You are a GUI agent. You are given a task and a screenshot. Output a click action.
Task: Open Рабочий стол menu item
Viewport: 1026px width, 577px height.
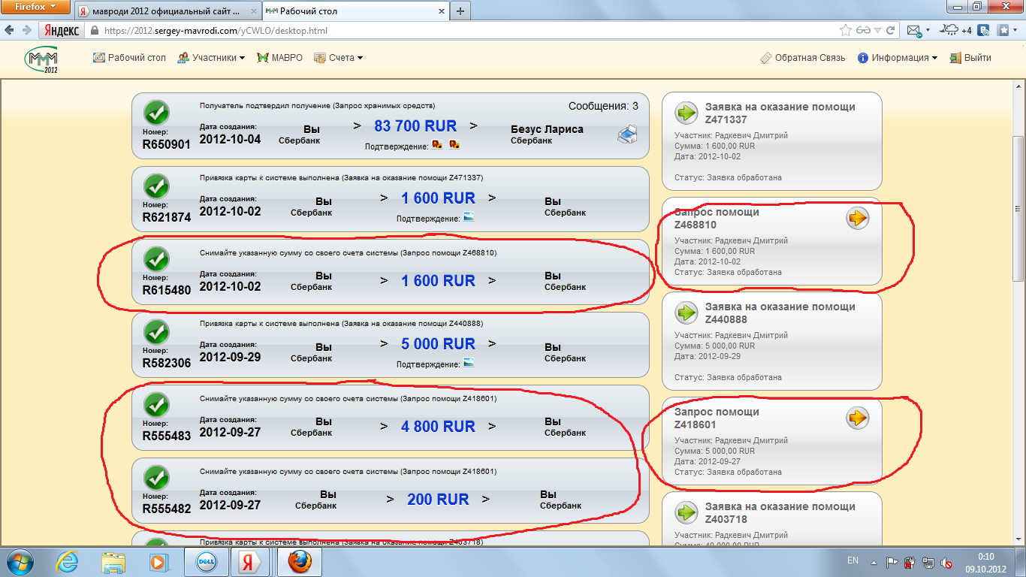[x=129, y=58]
